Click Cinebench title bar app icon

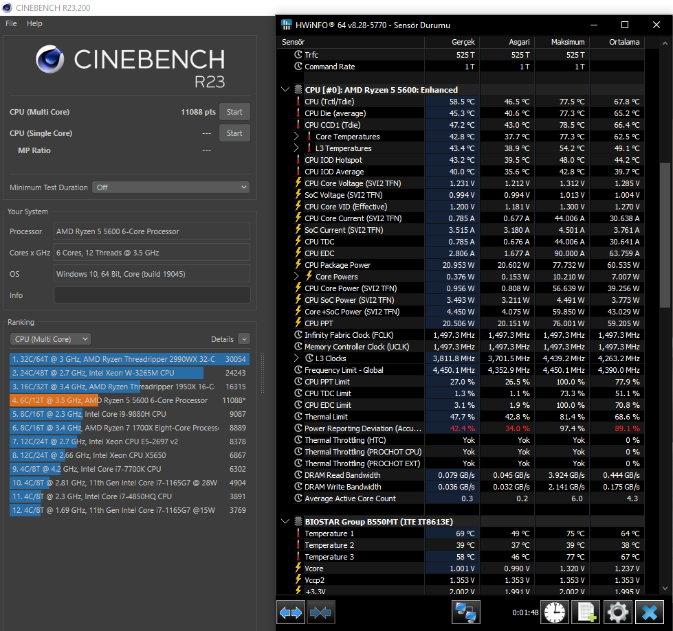point(8,8)
